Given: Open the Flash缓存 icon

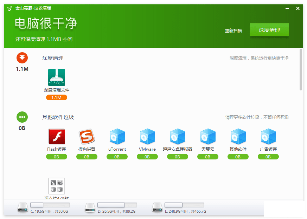Looking at the screenshot, I should (57, 136).
